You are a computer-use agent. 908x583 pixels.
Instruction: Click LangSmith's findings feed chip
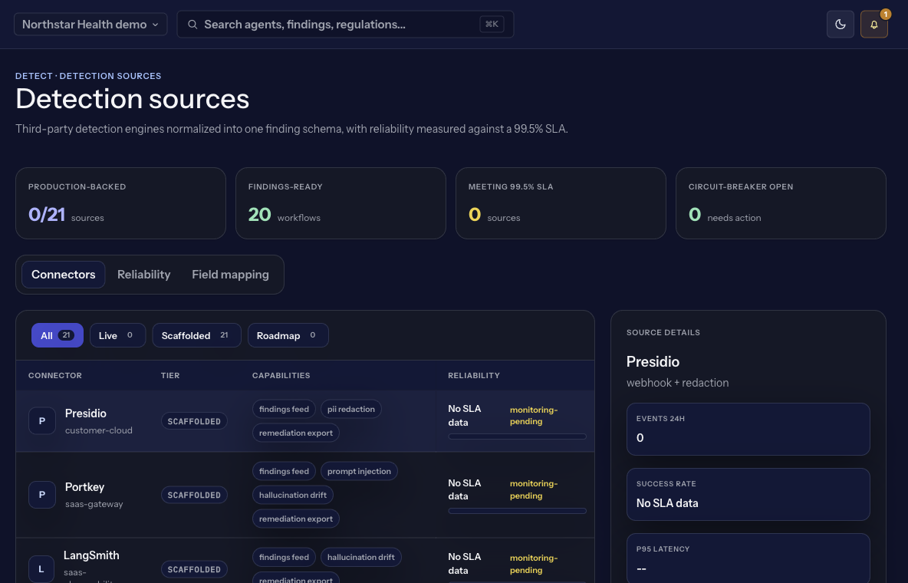pos(284,557)
